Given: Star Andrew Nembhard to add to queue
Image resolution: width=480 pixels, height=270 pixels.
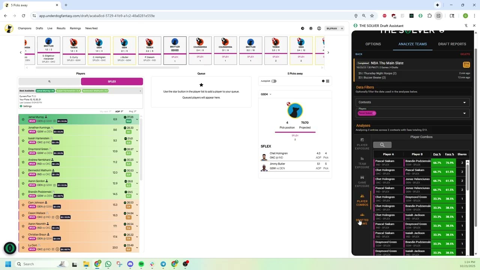Looking at the screenshot, I should click(23, 162).
